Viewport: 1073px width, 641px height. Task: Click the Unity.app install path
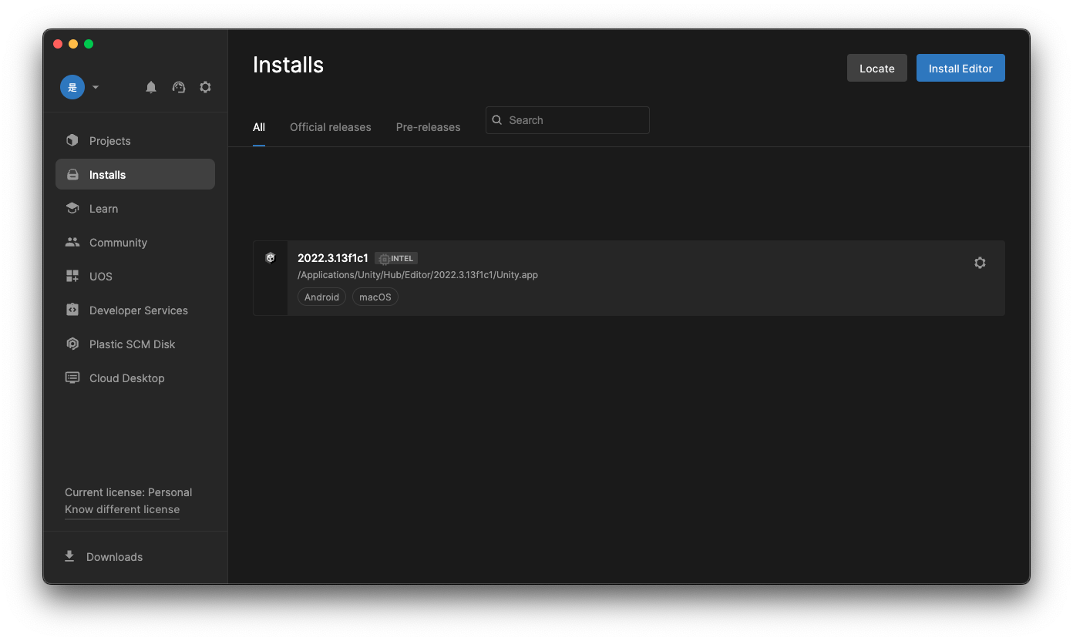pos(418,275)
